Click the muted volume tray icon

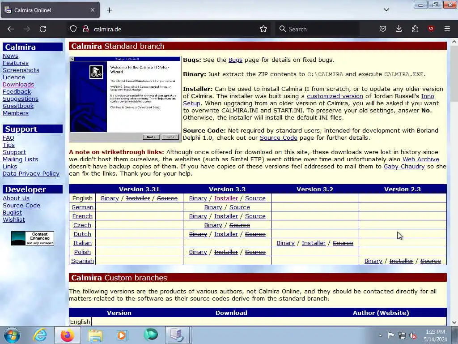pos(413,336)
